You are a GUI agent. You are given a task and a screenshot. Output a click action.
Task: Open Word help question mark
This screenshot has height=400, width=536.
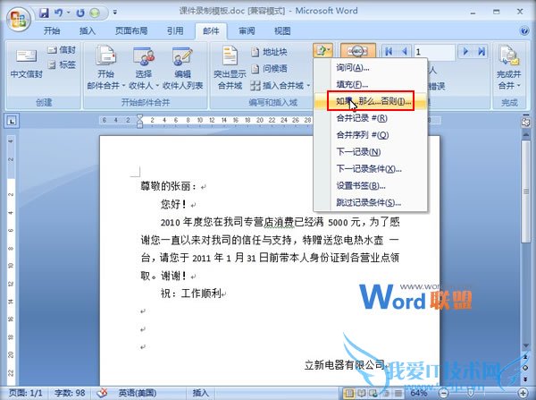point(524,30)
